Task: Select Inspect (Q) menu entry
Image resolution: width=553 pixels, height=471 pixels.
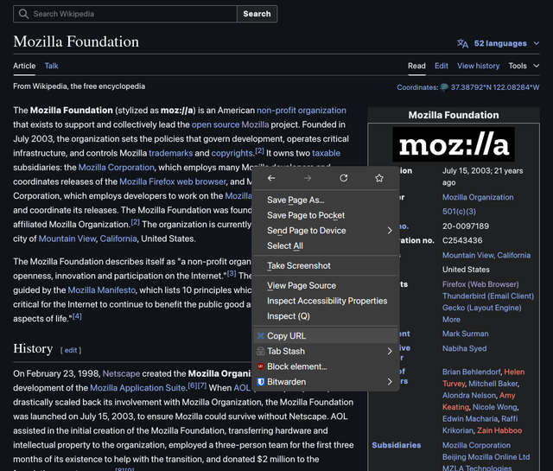Action: (x=326, y=316)
